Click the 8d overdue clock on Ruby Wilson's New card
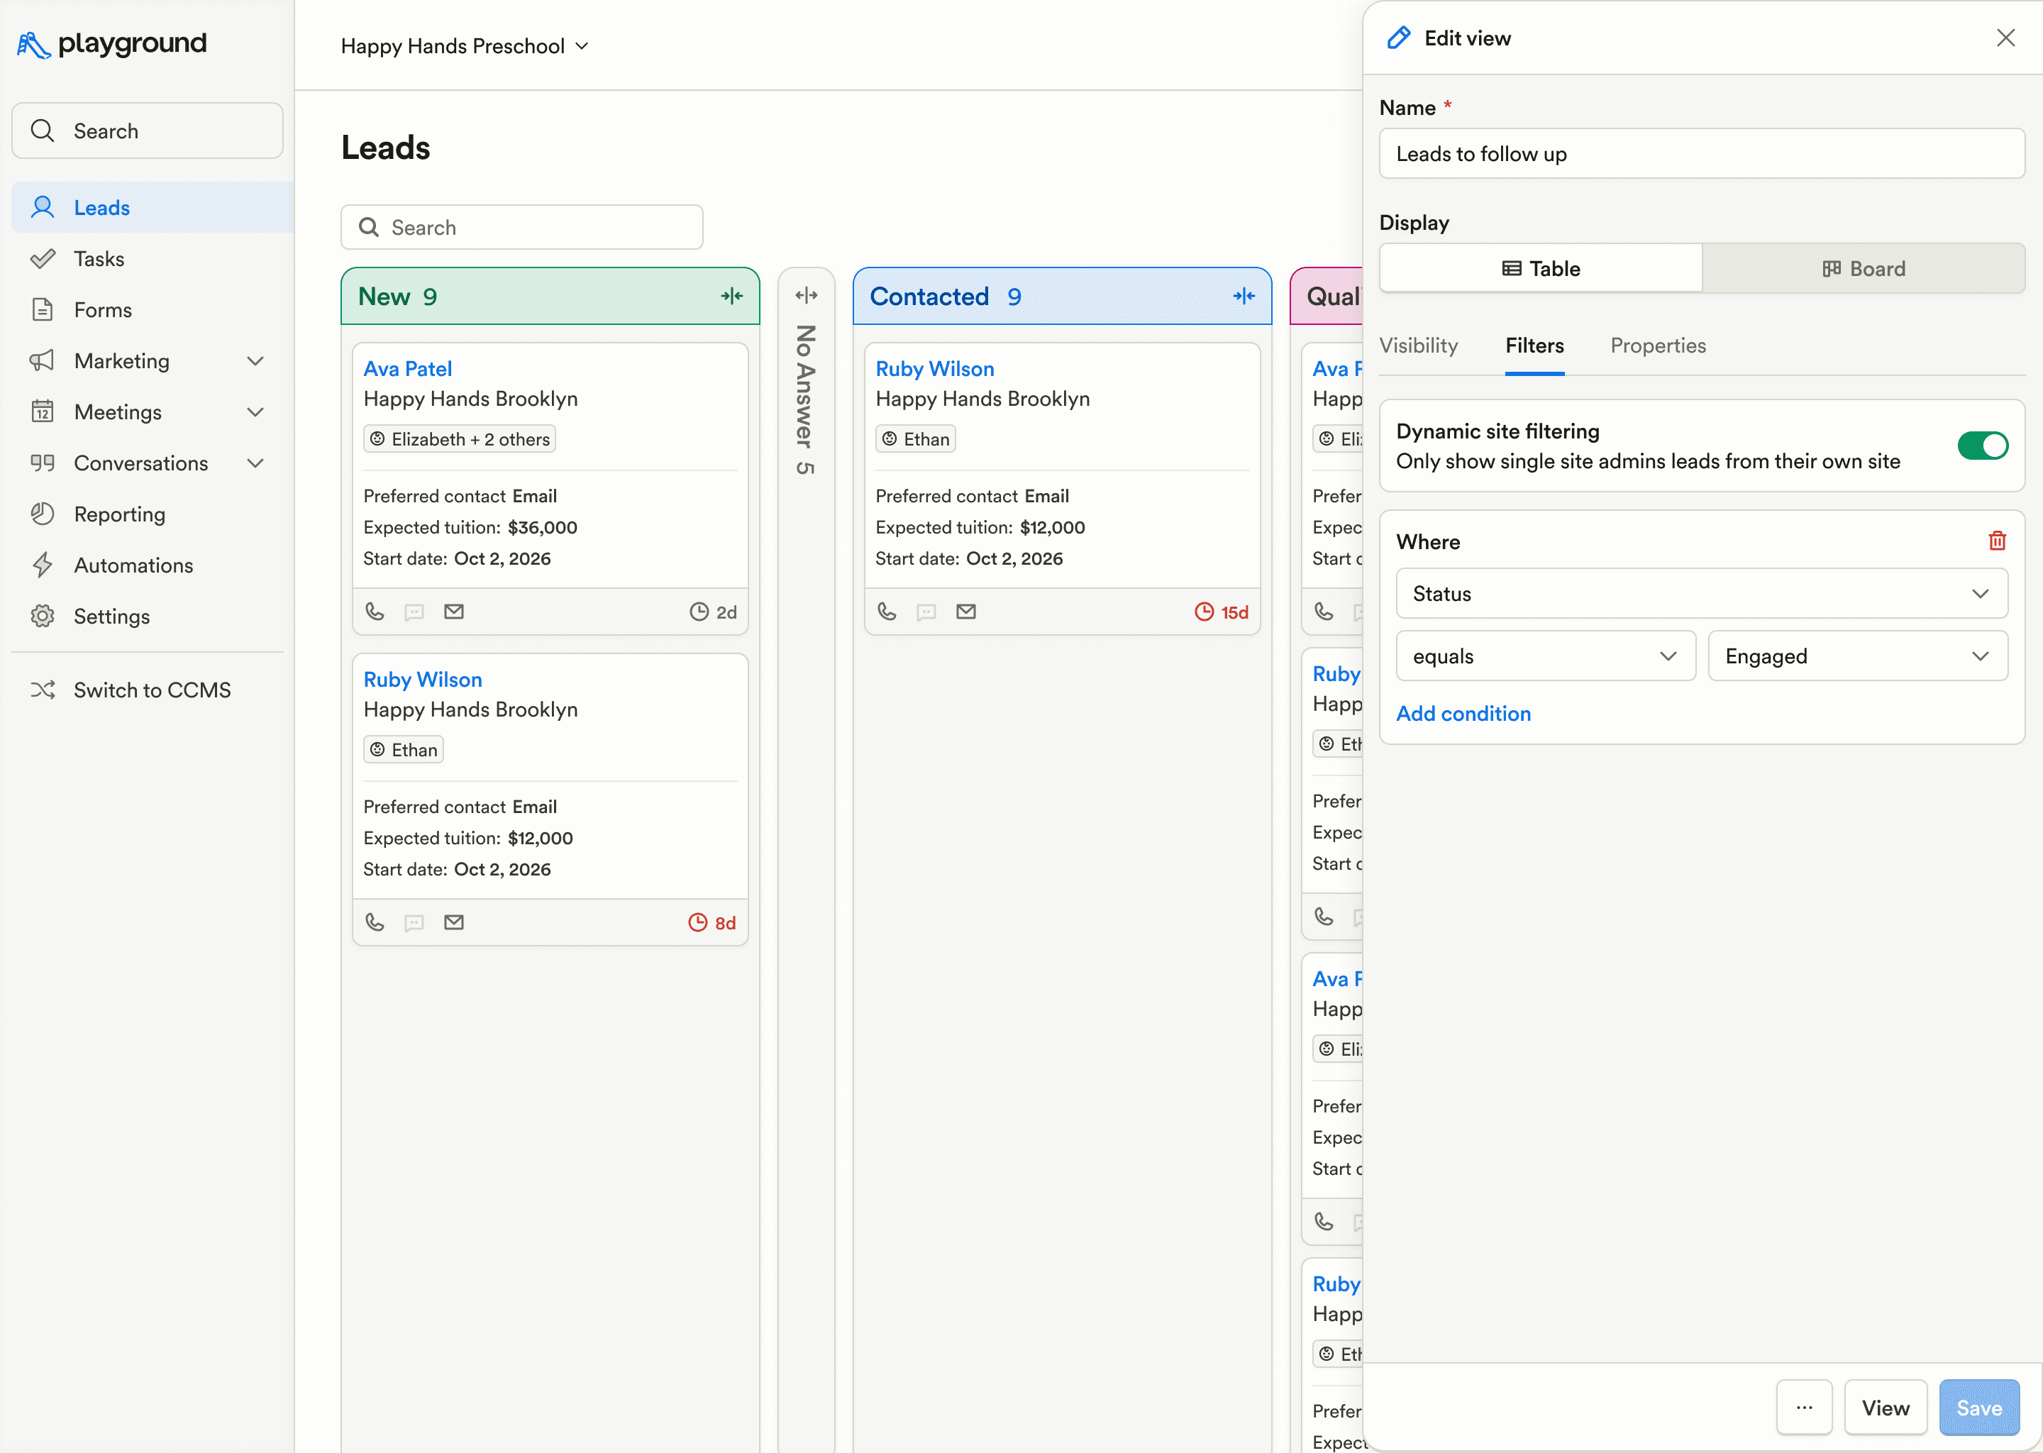Viewport: 2043px width, 1453px height. [x=712, y=922]
